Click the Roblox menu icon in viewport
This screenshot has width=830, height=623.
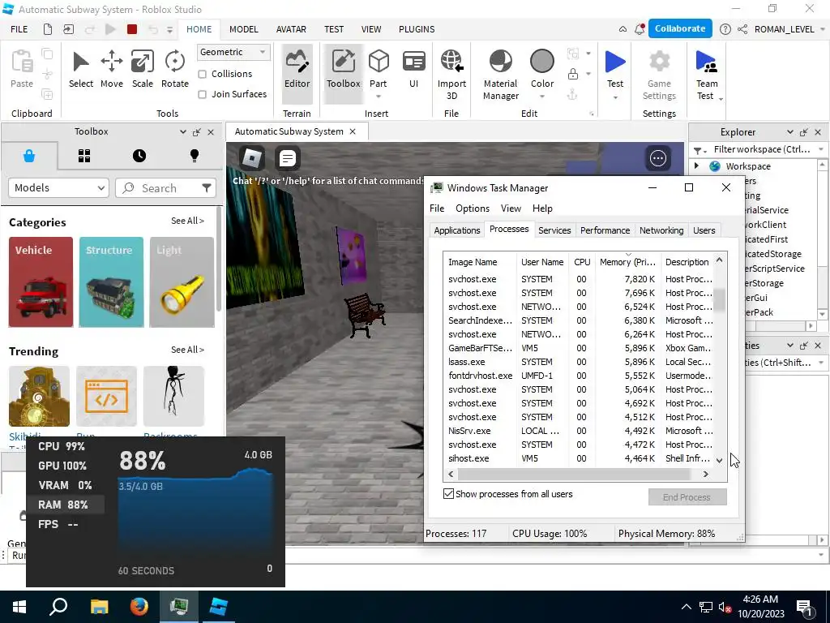pos(252,158)
